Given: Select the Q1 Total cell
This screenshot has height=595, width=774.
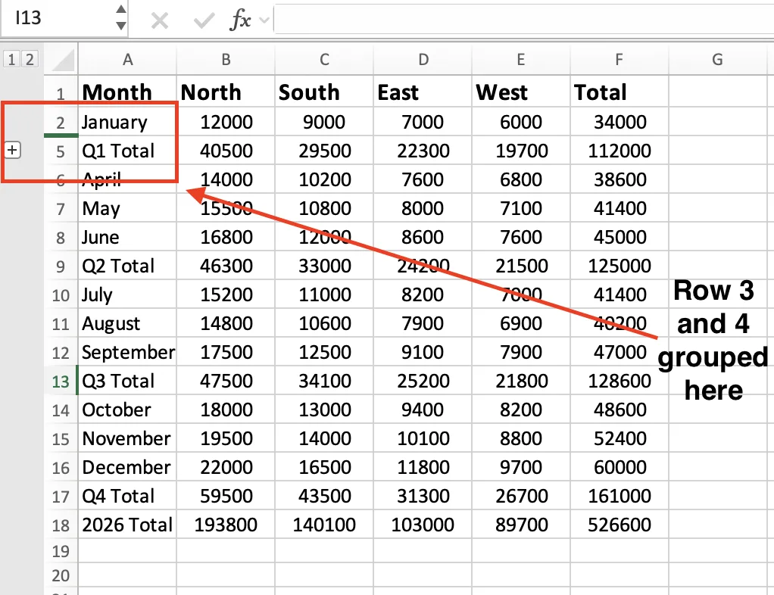Looking at the screenshot, I should point(127,151).
